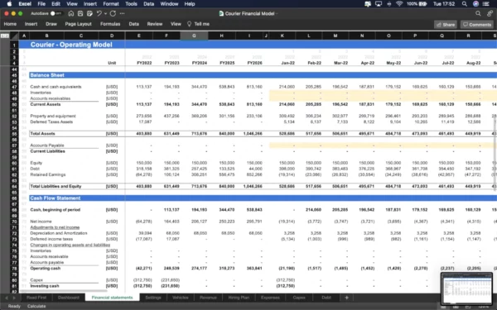Select the Total Assets label cell

pos(42,133)
